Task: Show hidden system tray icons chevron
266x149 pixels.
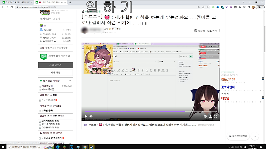Action: pyautogui.click(x=229, y=147)
